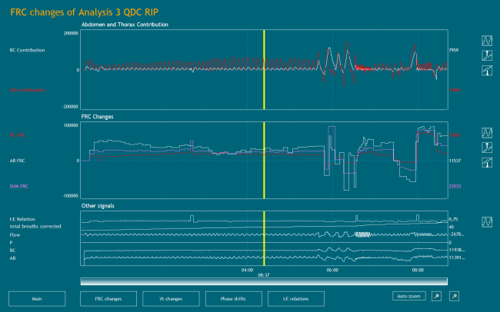Click waveform icon beside FRC Changes chart
This screenshot has height=312, width=500.
tap(487, 133)
